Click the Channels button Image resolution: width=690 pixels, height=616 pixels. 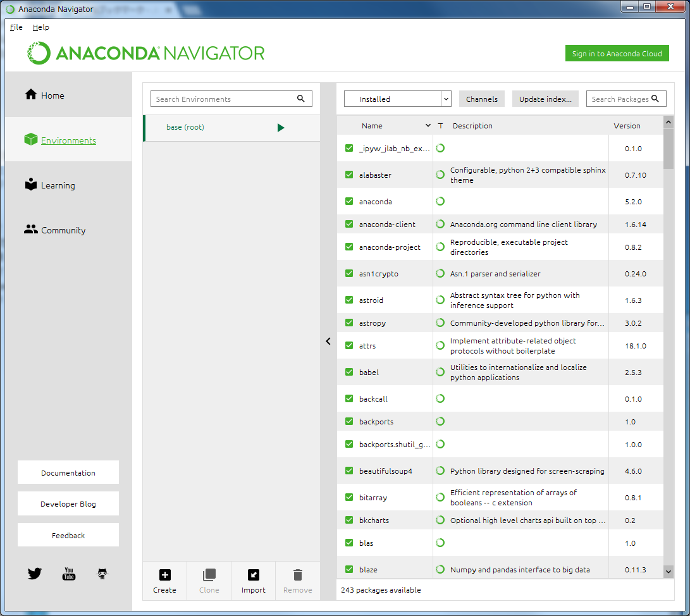482,99
